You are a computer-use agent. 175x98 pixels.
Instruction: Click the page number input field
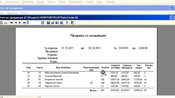click(33, 23)
